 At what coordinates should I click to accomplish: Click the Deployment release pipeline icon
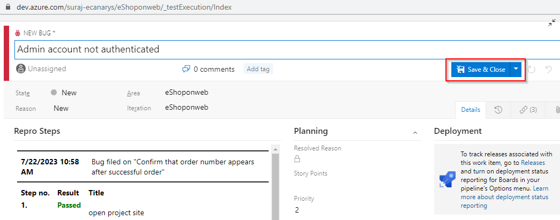447,180
